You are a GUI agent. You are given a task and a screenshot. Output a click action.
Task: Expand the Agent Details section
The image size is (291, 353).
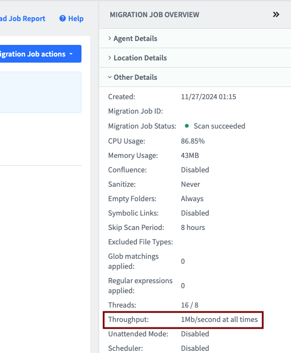195,38
